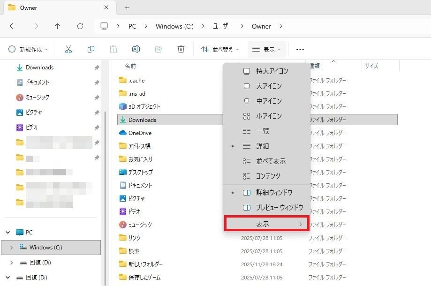Click the Copy icon in toolbar
The height and width of the screenshot is (286, 431).
click(x=91, y=49)
